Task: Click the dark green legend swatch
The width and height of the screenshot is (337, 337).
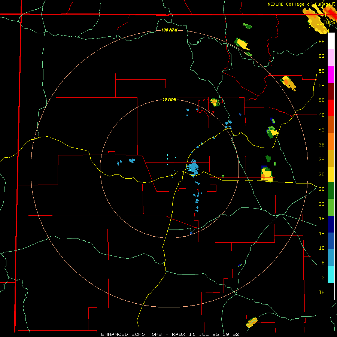Action: [x=331, y=191]
